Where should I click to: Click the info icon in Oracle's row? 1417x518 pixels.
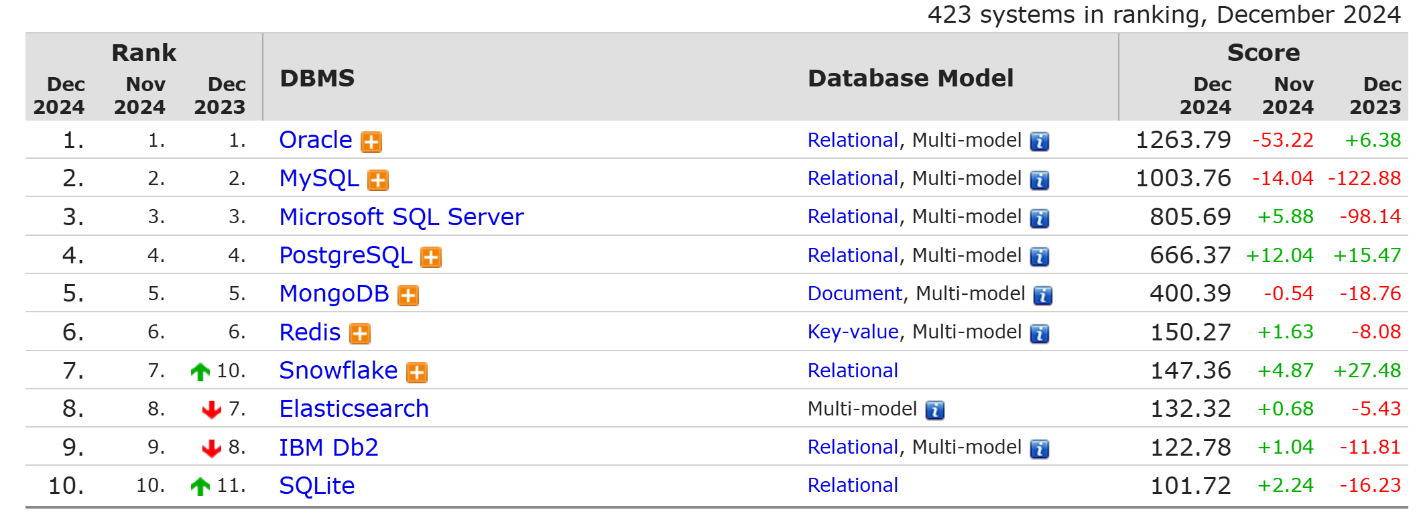1039,141
